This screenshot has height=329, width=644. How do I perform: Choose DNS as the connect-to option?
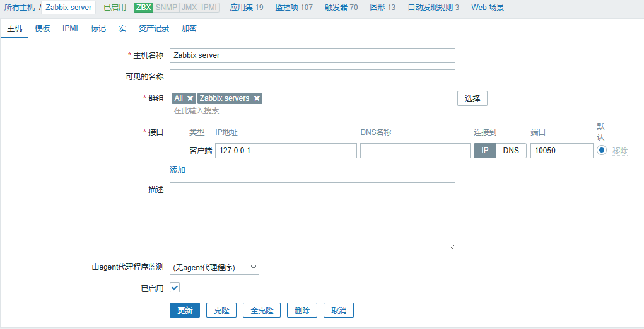click(512, 151)
